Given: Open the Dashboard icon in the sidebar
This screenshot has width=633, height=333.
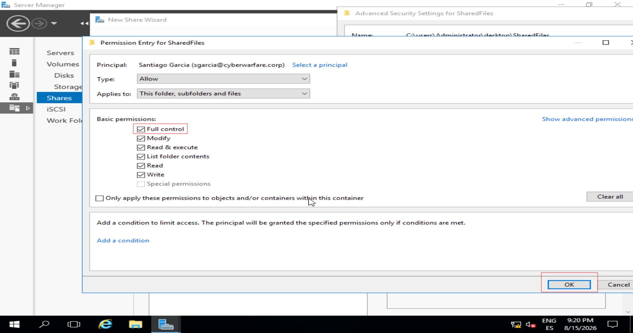Looking at the screenshot, I should click(14, 51).
